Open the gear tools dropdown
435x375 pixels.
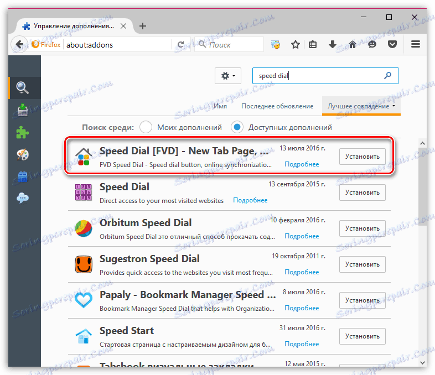pyautogui.click(x=228, y=76)
